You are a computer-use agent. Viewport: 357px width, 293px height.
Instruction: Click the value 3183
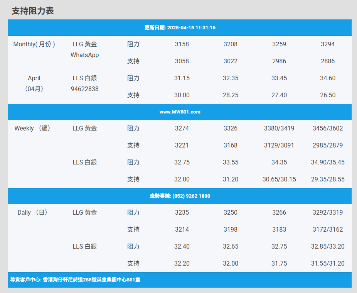click(279, 229)
